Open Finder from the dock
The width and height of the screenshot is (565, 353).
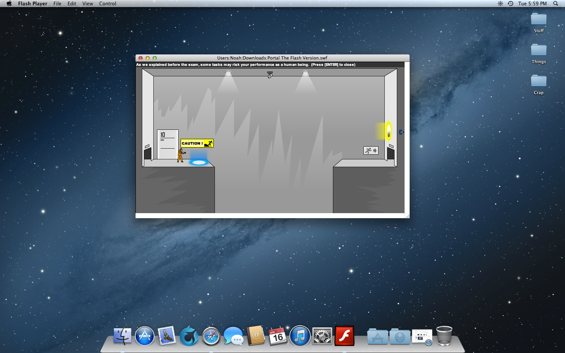[x=122, y=336]
